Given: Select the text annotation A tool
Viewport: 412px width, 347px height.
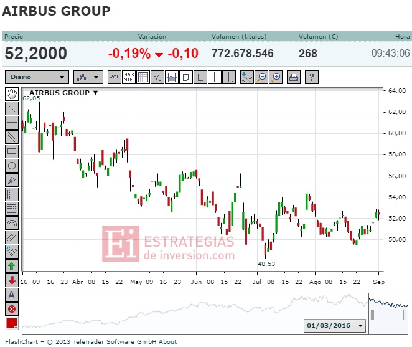Looking at the screenshot, I should 12,295.
